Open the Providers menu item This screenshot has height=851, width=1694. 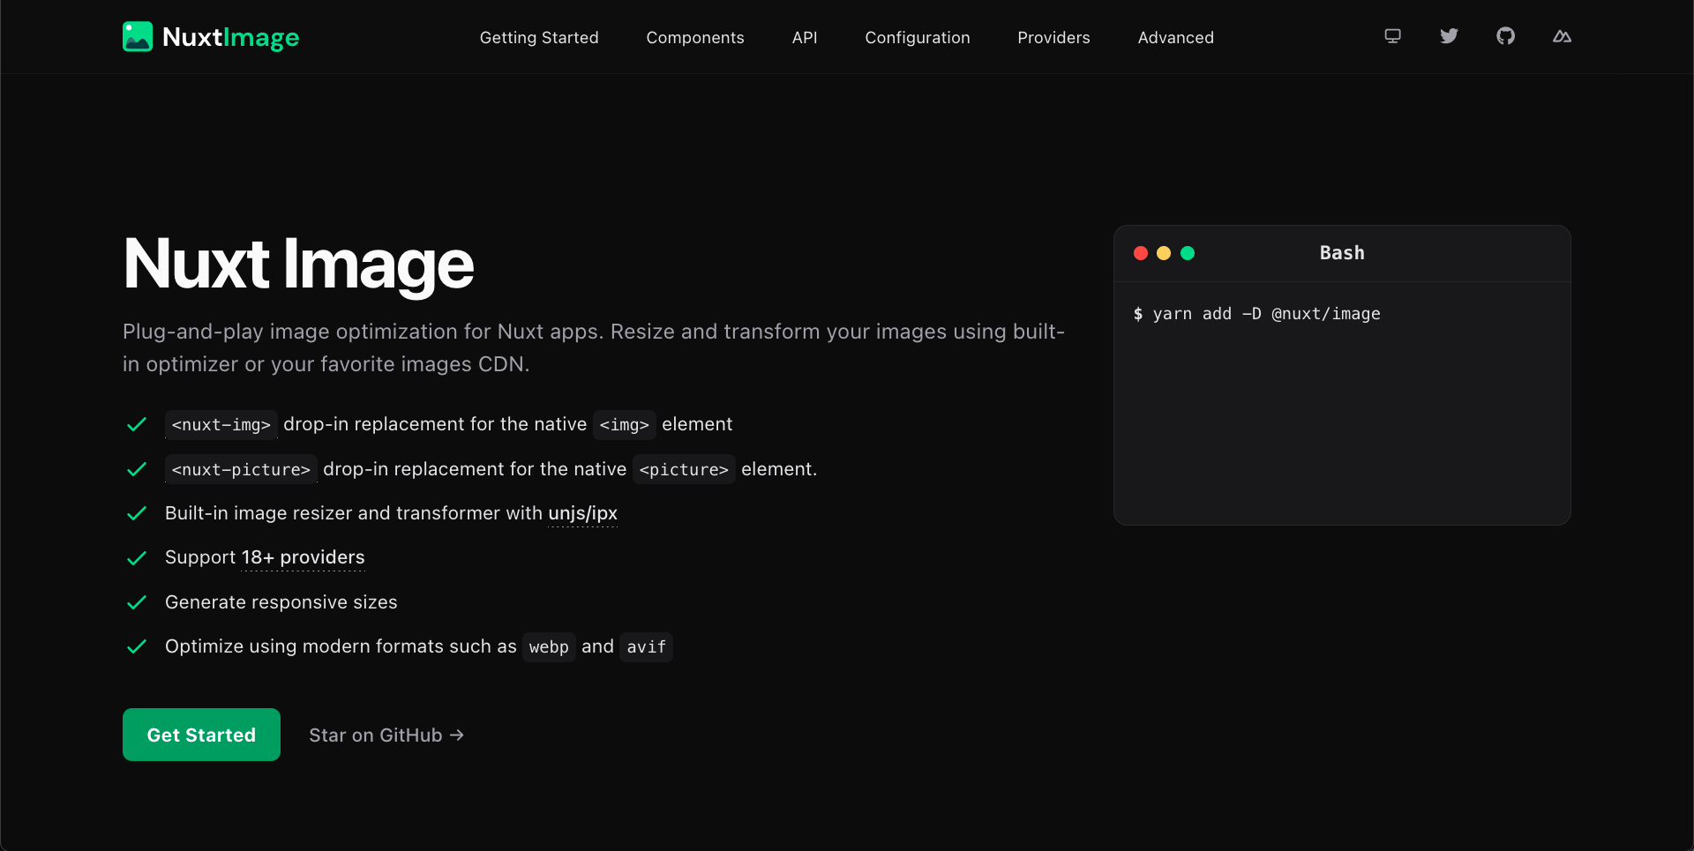click(1053, 38)
